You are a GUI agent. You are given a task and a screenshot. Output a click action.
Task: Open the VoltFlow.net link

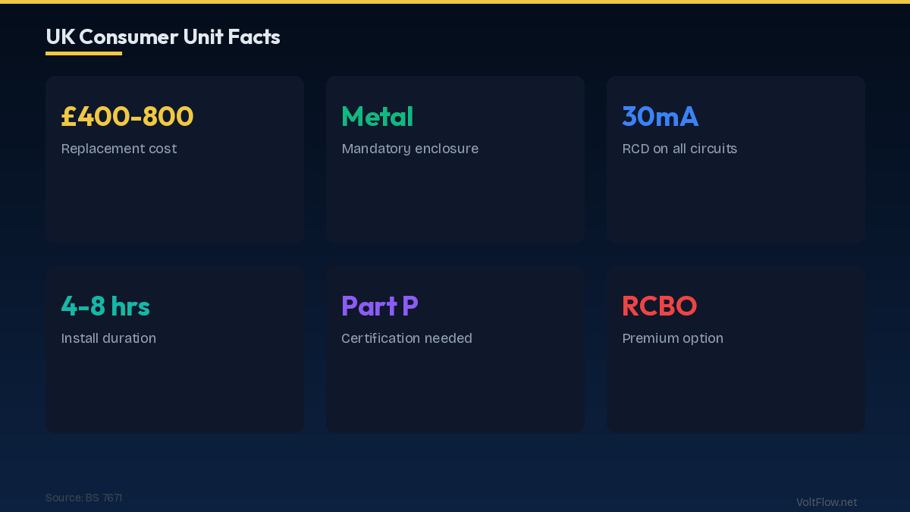point(827,502)
